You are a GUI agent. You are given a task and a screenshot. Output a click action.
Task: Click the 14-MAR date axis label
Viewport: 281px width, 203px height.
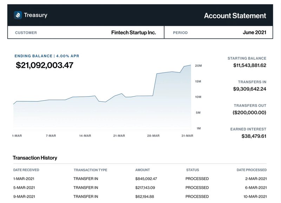click(x=85, y=136)
